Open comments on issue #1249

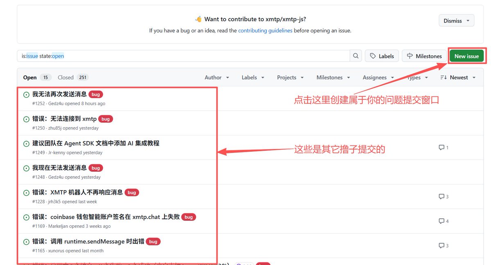444,147
